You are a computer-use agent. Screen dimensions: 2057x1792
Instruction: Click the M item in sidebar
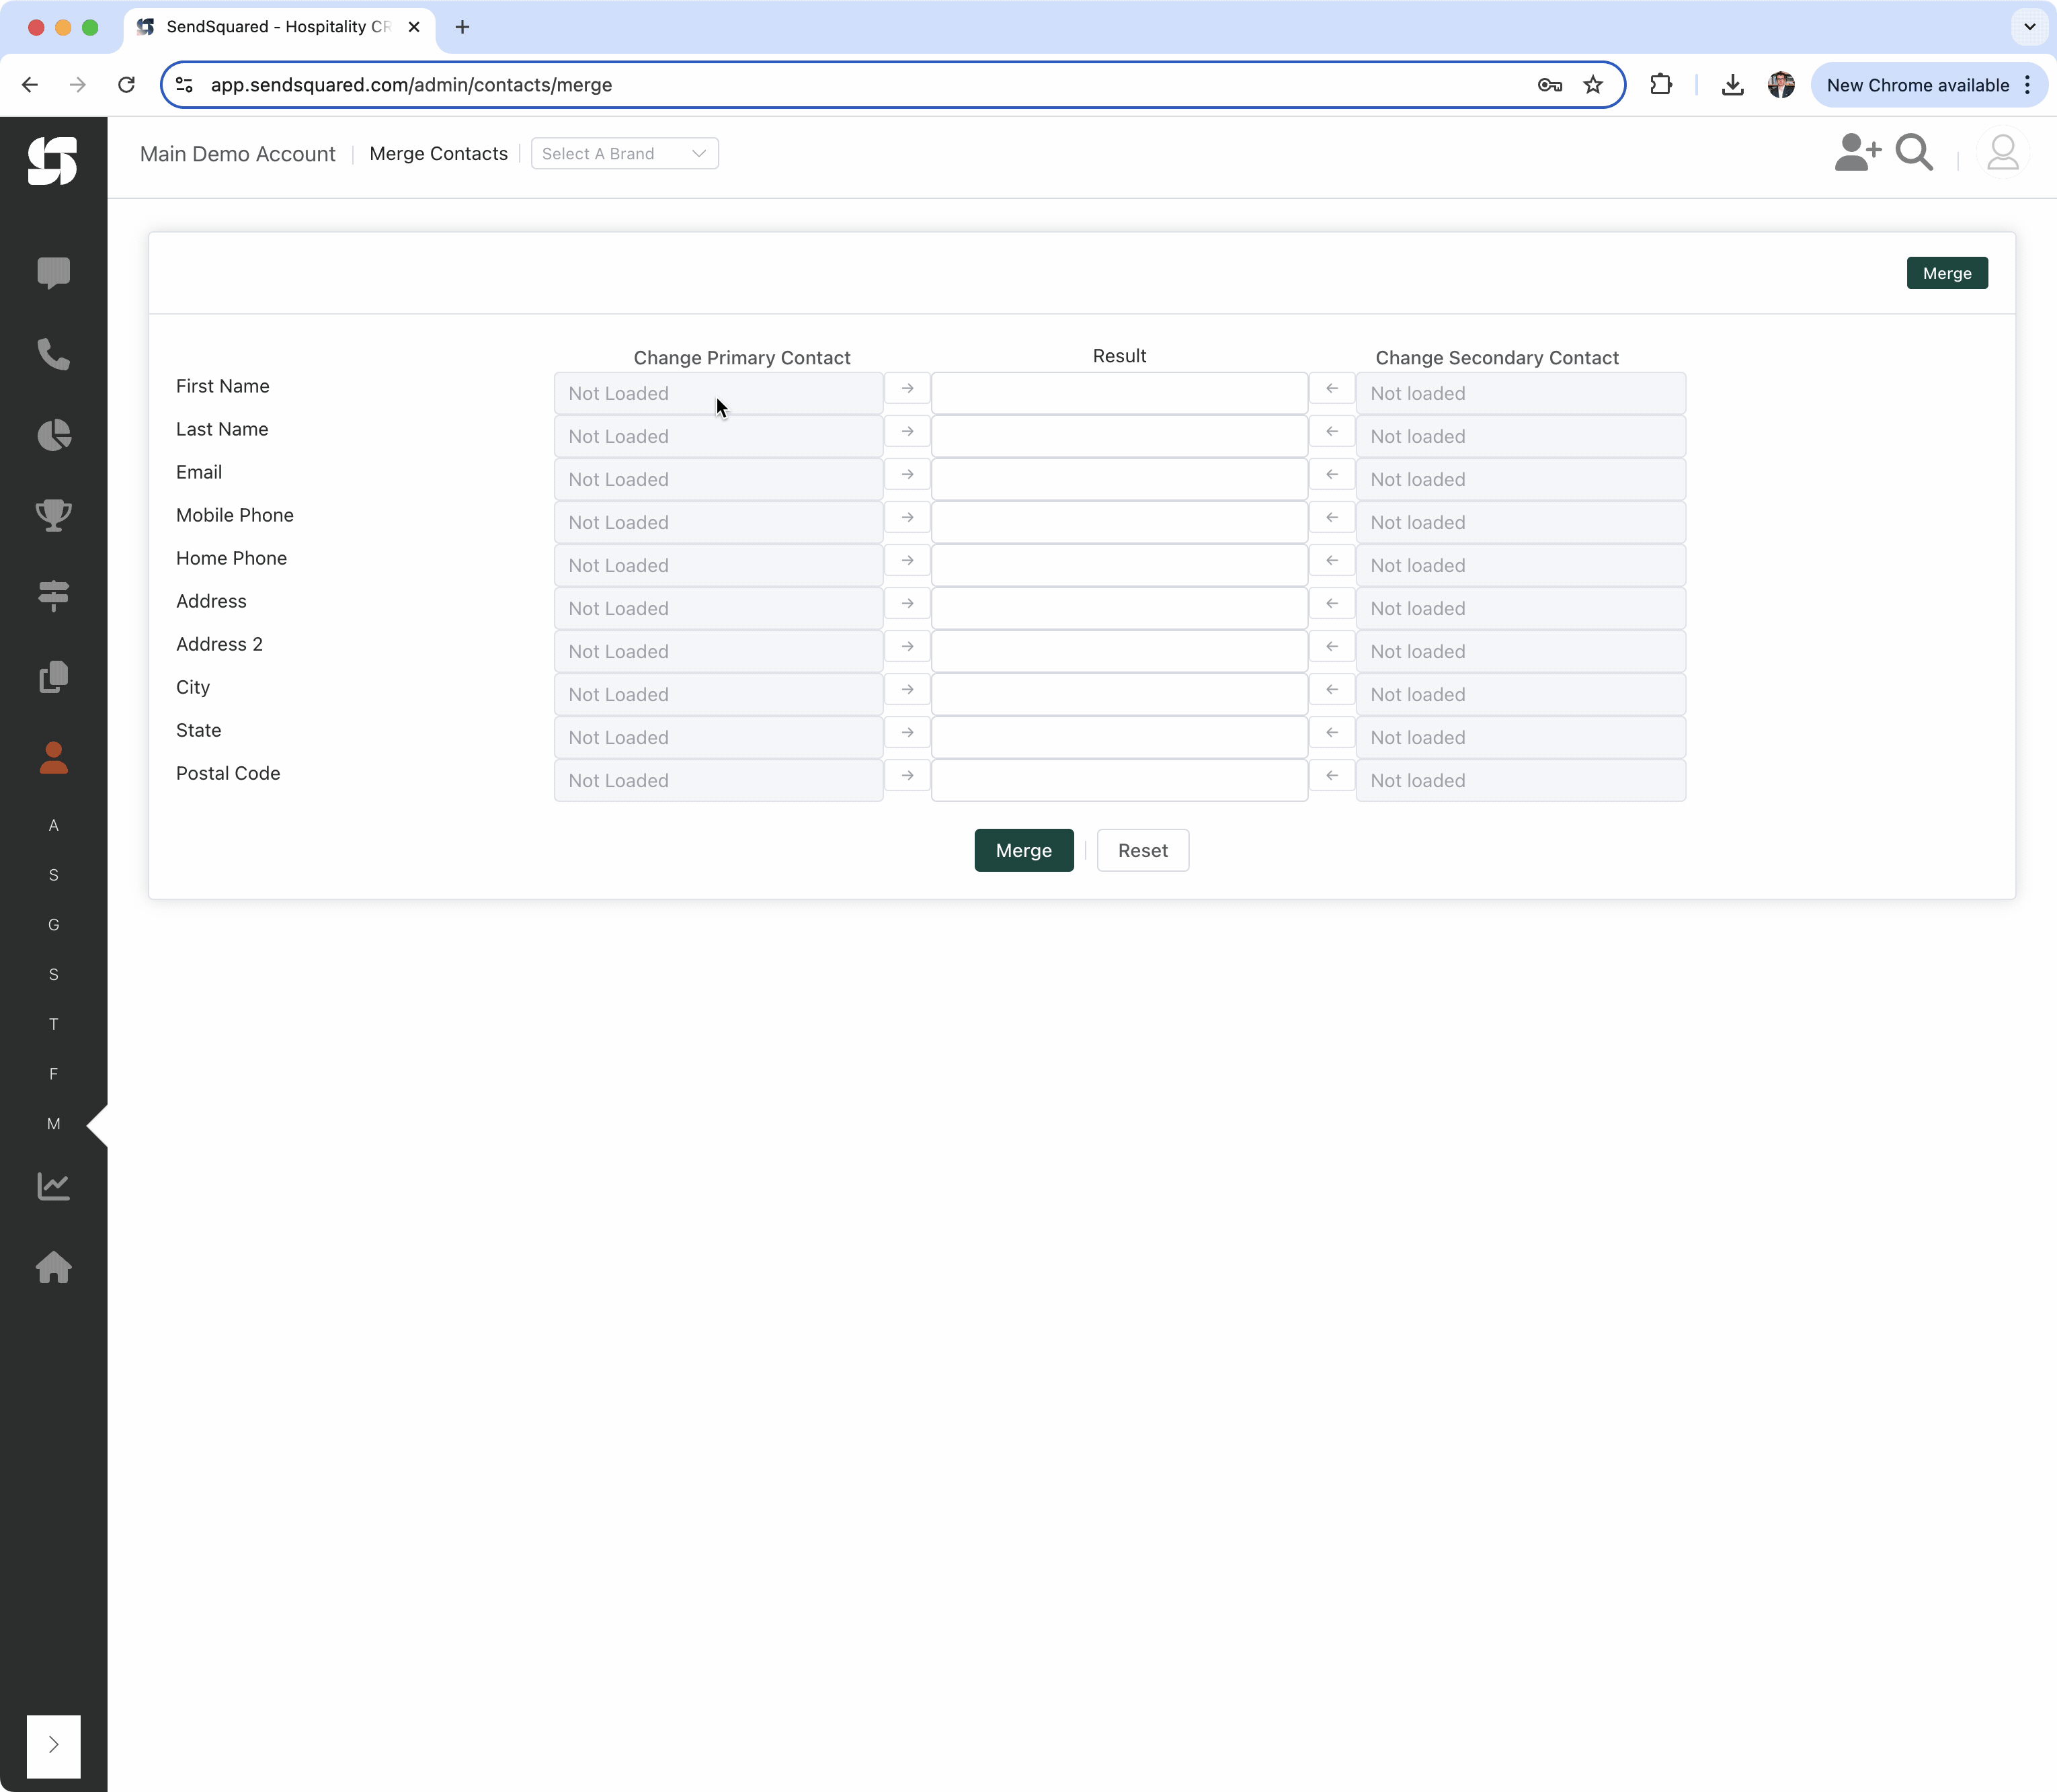53,1124
